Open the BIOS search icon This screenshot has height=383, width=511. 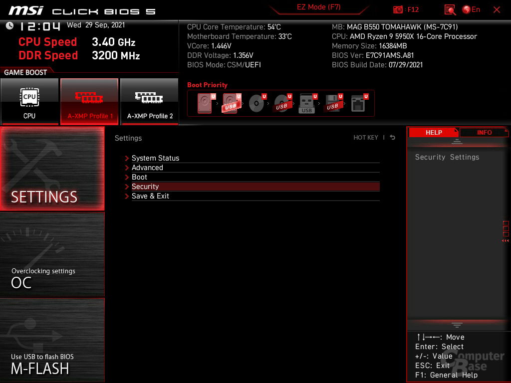(450, 10)
